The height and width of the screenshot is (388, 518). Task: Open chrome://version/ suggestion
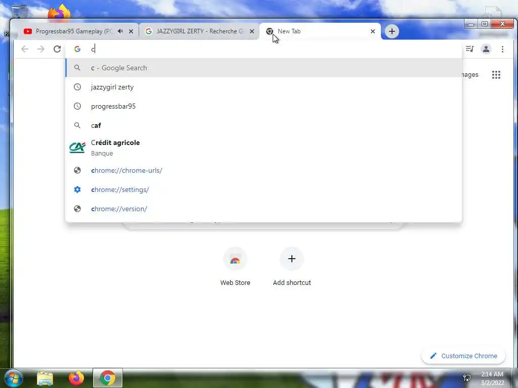(264, 209)
